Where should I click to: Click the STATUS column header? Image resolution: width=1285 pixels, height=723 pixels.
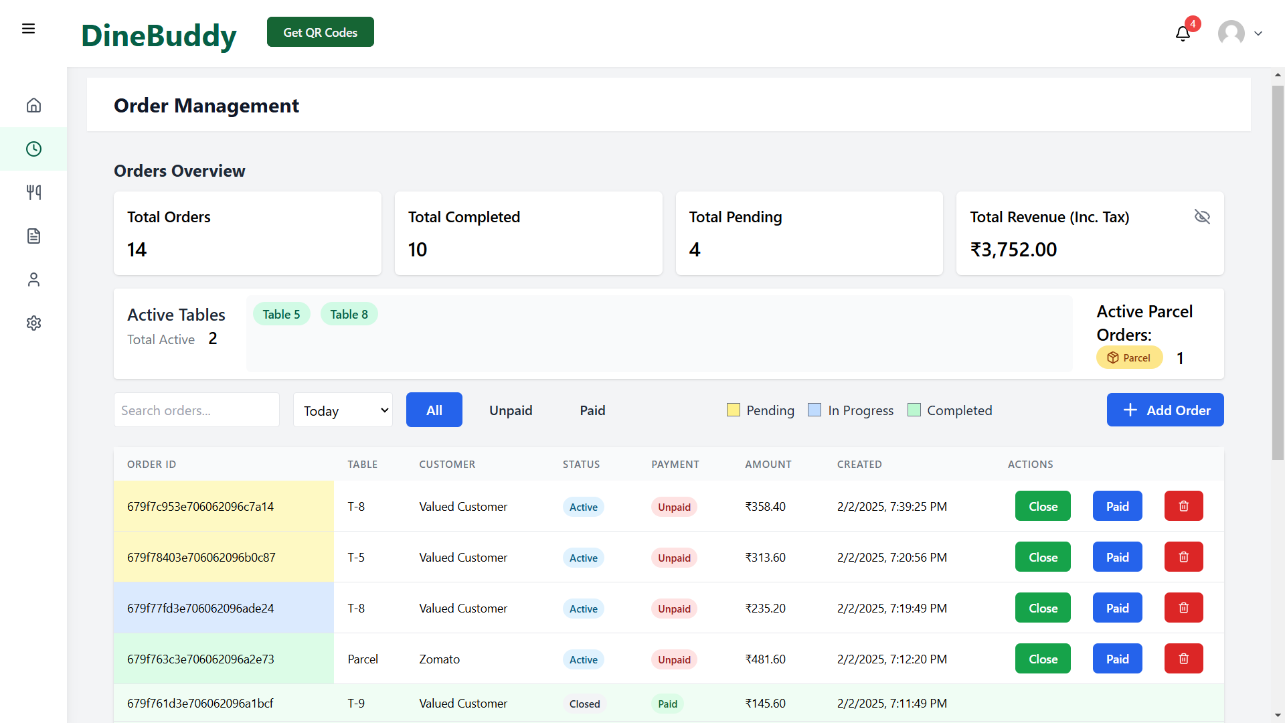click(x=581, y=464)
